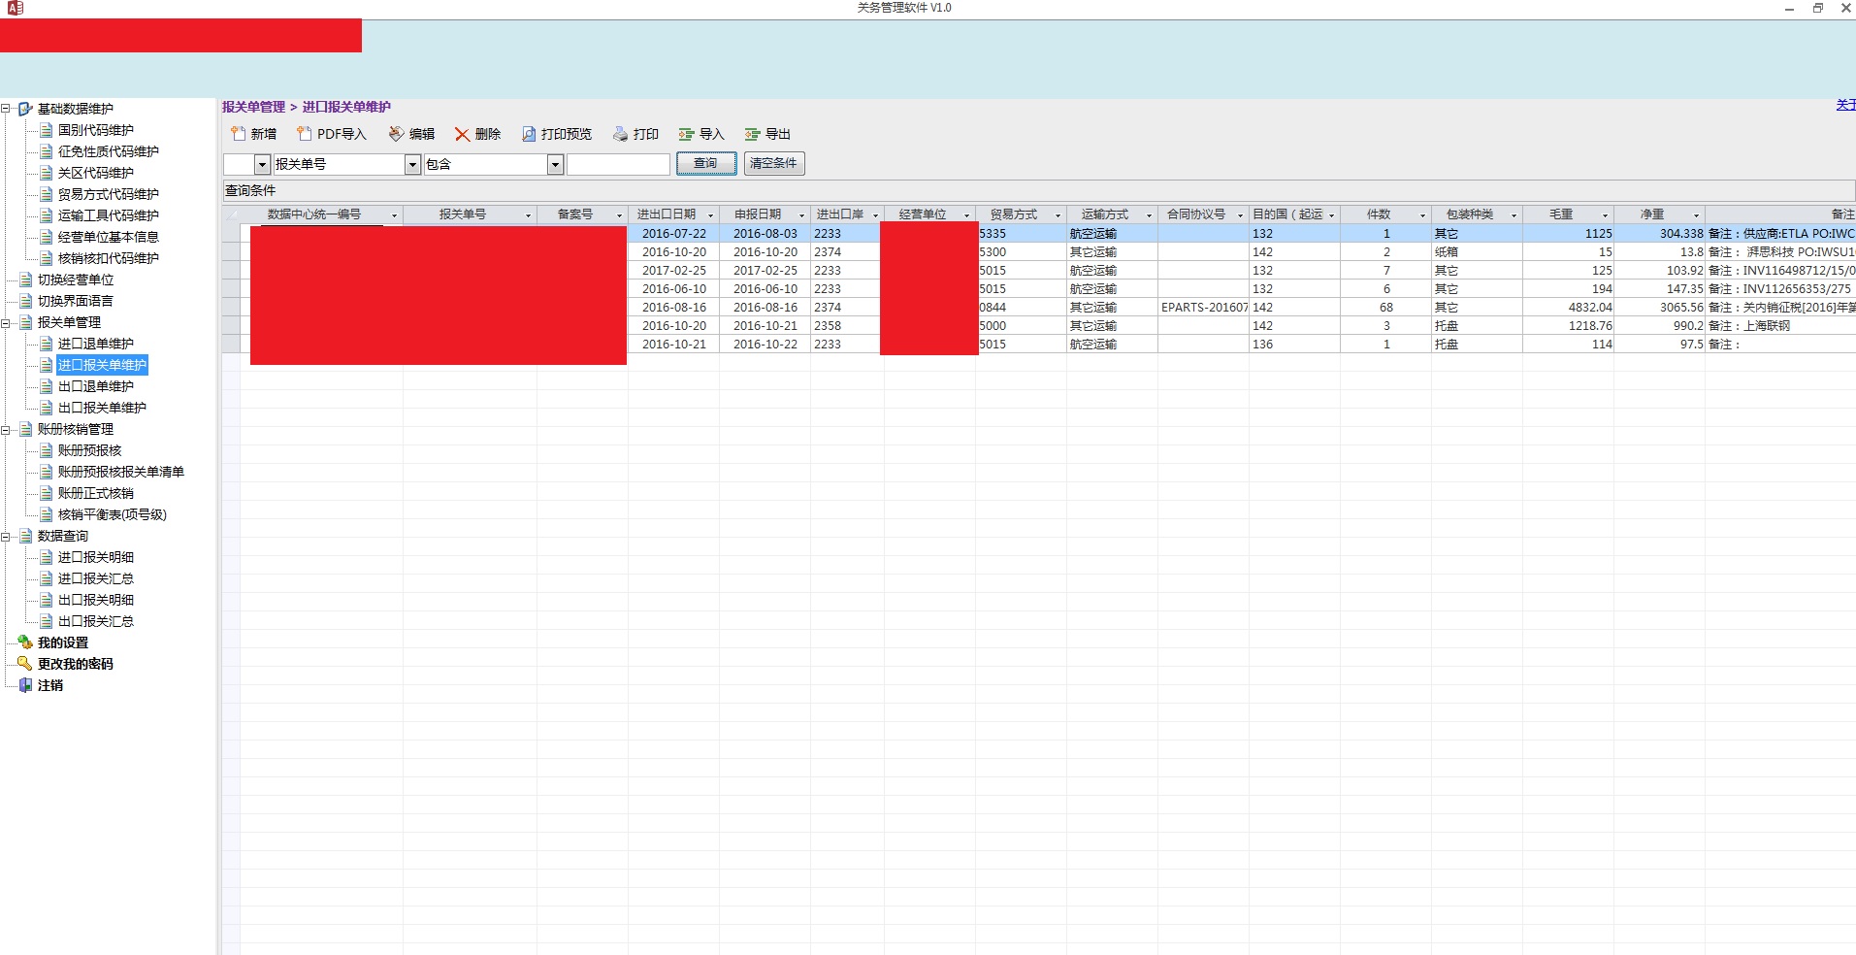Open 贸易方式 column filter arrow
Viewport: 1856px width, 955px height.
tap(1058, 215)
